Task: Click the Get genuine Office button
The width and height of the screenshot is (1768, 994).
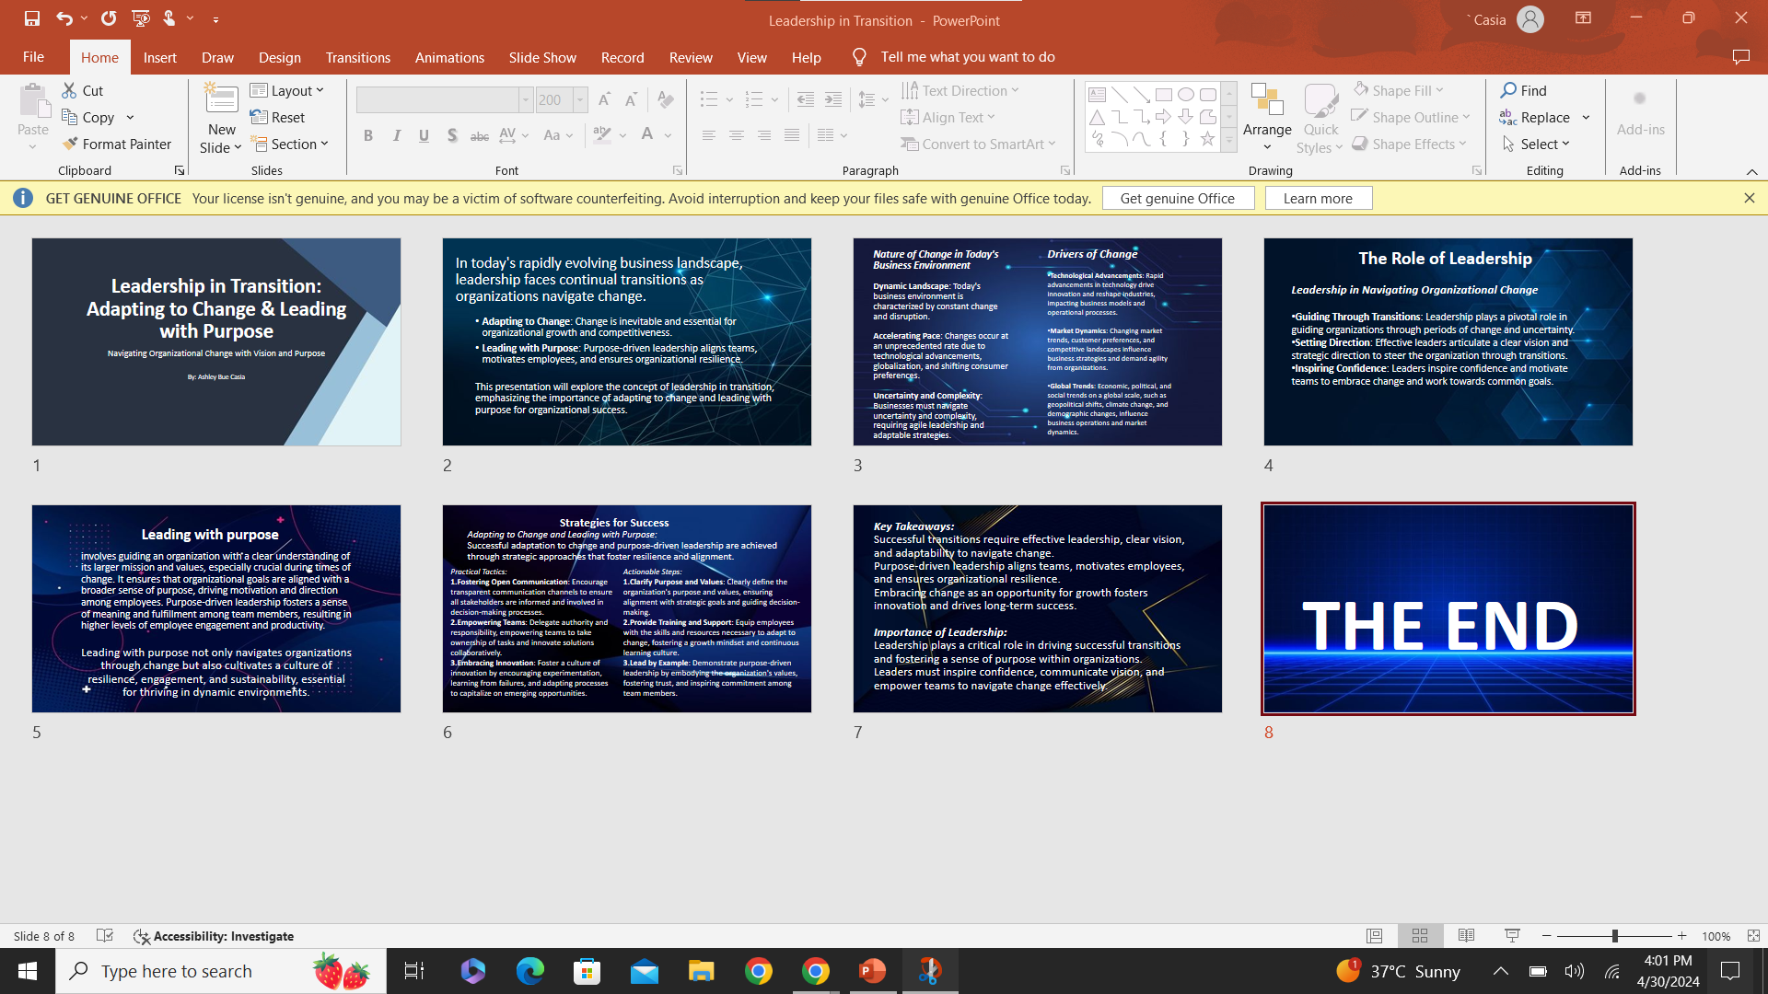Action: pyautogui.click(x=1177, y=198)
